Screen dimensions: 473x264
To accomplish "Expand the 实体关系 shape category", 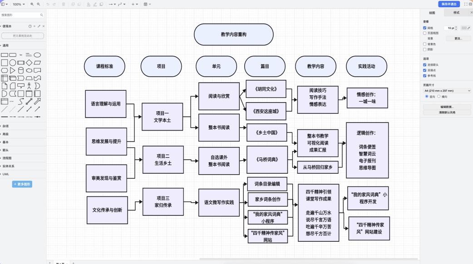I will pos(23,166).
